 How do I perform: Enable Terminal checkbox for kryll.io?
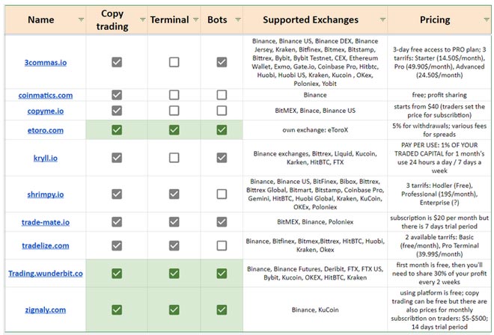(x=174, y=158)
